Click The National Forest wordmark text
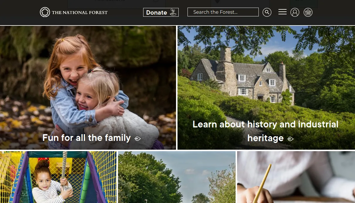355x203 pixels. pos(80,12)
